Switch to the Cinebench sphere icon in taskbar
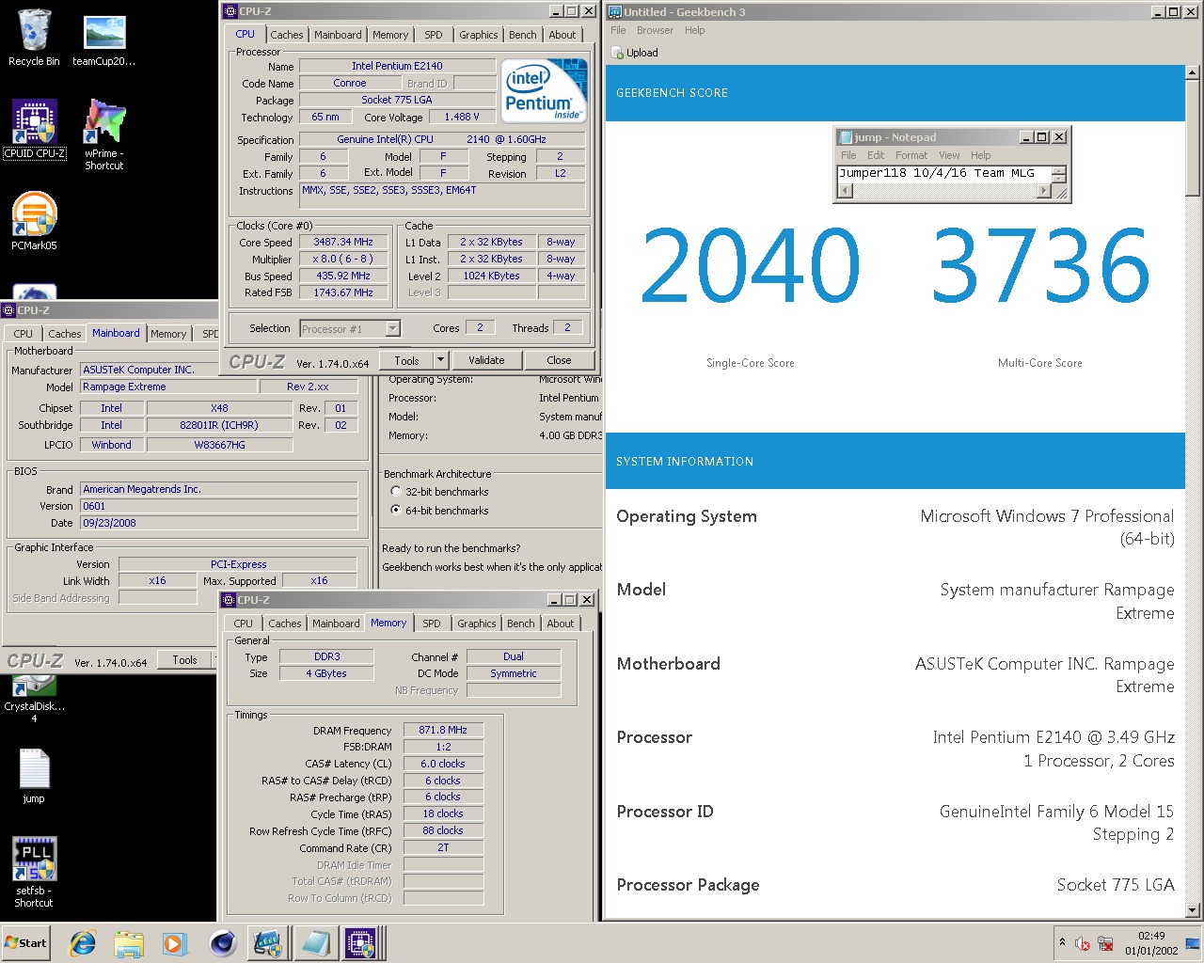 point(223,943)
